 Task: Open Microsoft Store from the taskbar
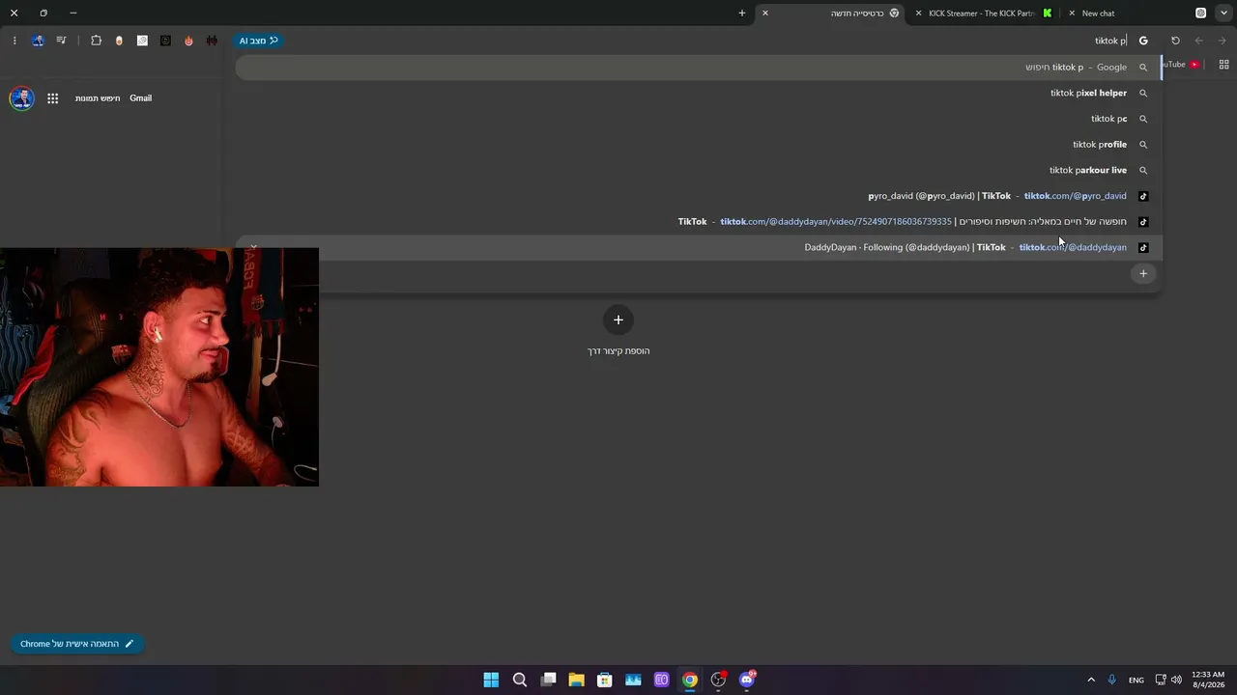pyautogui.click(x=605, y=680)
